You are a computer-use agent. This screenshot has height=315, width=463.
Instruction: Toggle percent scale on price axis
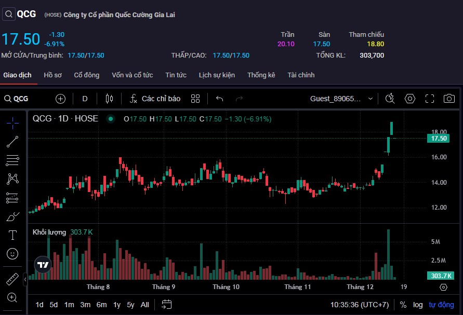click(403, 305)
